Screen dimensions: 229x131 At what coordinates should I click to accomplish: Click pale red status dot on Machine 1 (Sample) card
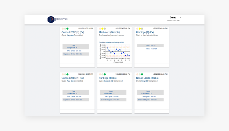click(x=100, y=29)
